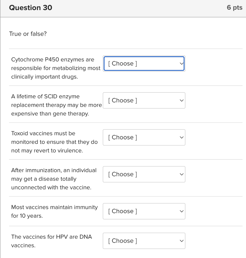
Task: Open the dropdown for the 10-year immunity statement
Action: (144, 211)
